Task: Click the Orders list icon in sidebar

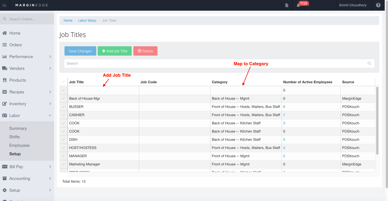Action: (5, 45)
